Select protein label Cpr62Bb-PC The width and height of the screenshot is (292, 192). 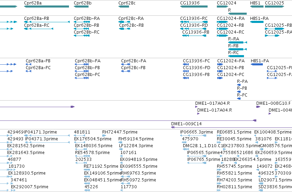pyautogui.click(x=87, y=75)
